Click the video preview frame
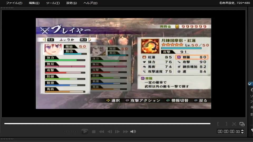 [123, 63]
